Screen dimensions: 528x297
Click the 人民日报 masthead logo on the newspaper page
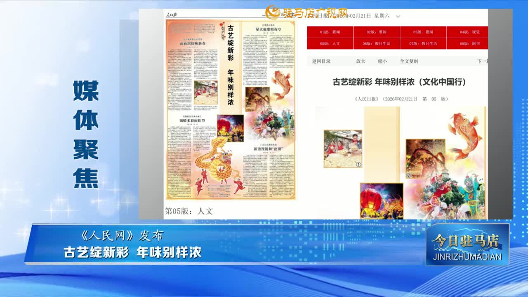point(171,15)
